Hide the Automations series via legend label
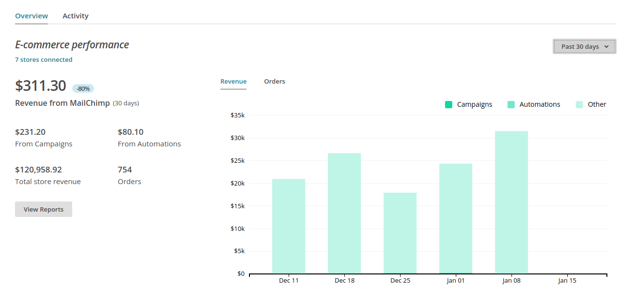 click(540, 104)
